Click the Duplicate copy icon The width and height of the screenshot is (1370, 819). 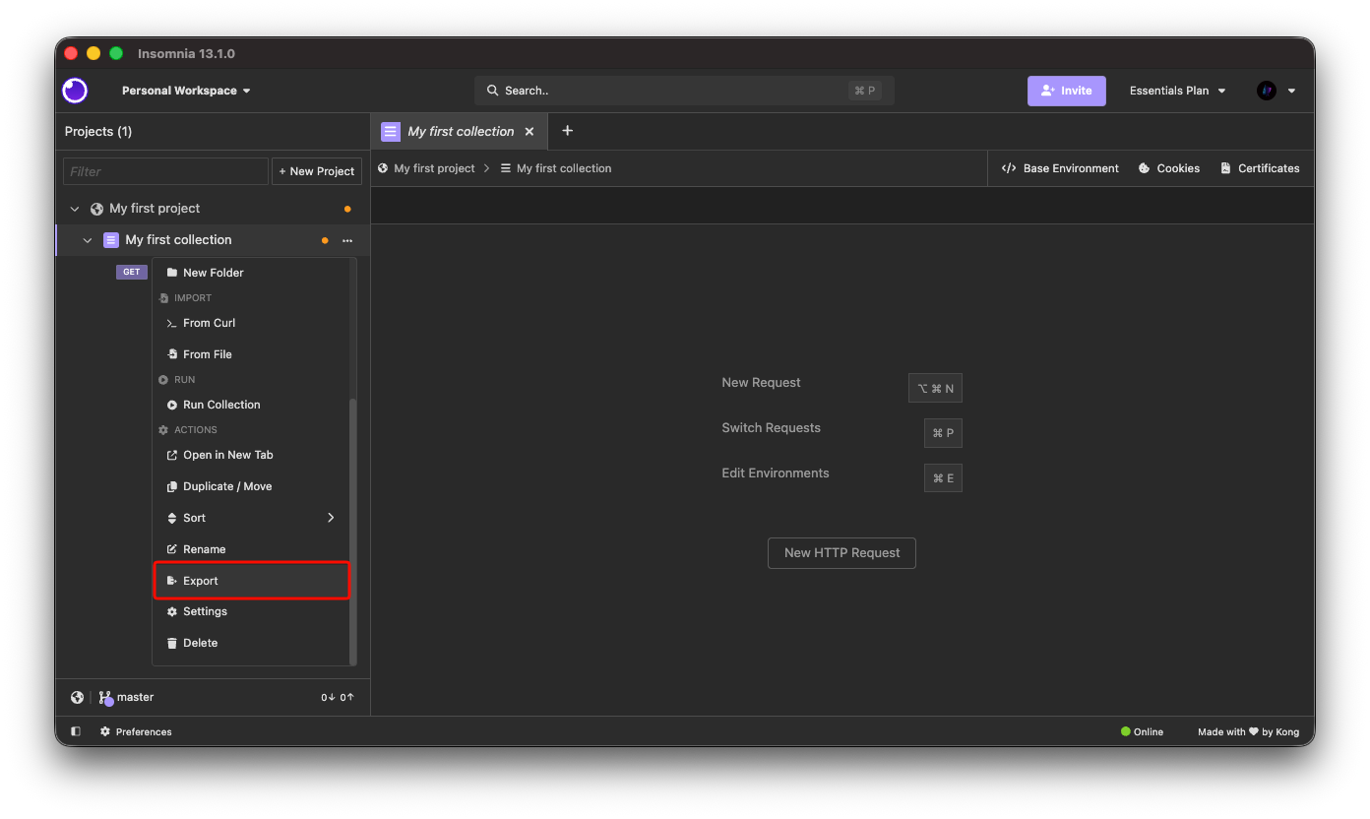172,486
